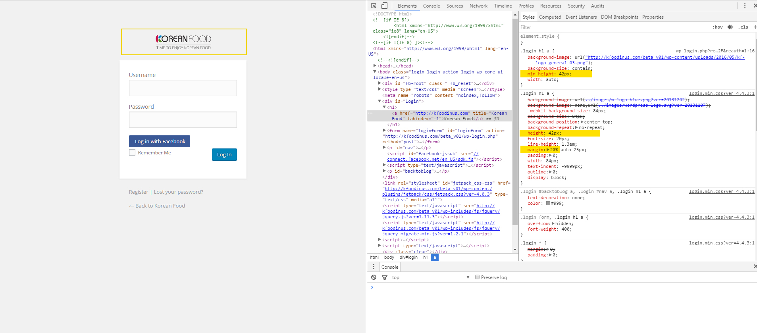
Task: Close the DevTools panel
Action: [x=755, y=6]
